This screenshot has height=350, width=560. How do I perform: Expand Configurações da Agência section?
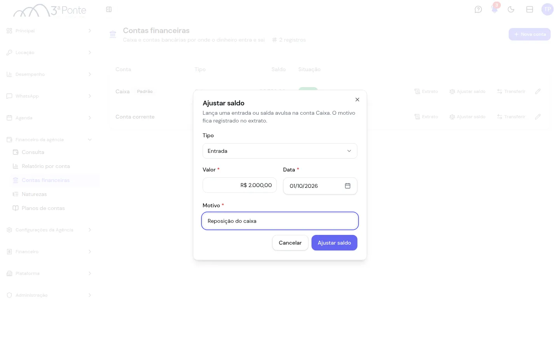click(x=49, y=230)
